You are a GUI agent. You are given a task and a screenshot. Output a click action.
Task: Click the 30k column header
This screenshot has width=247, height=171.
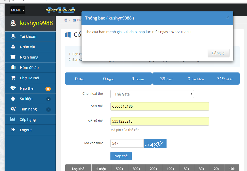click(x=202, y=168)
